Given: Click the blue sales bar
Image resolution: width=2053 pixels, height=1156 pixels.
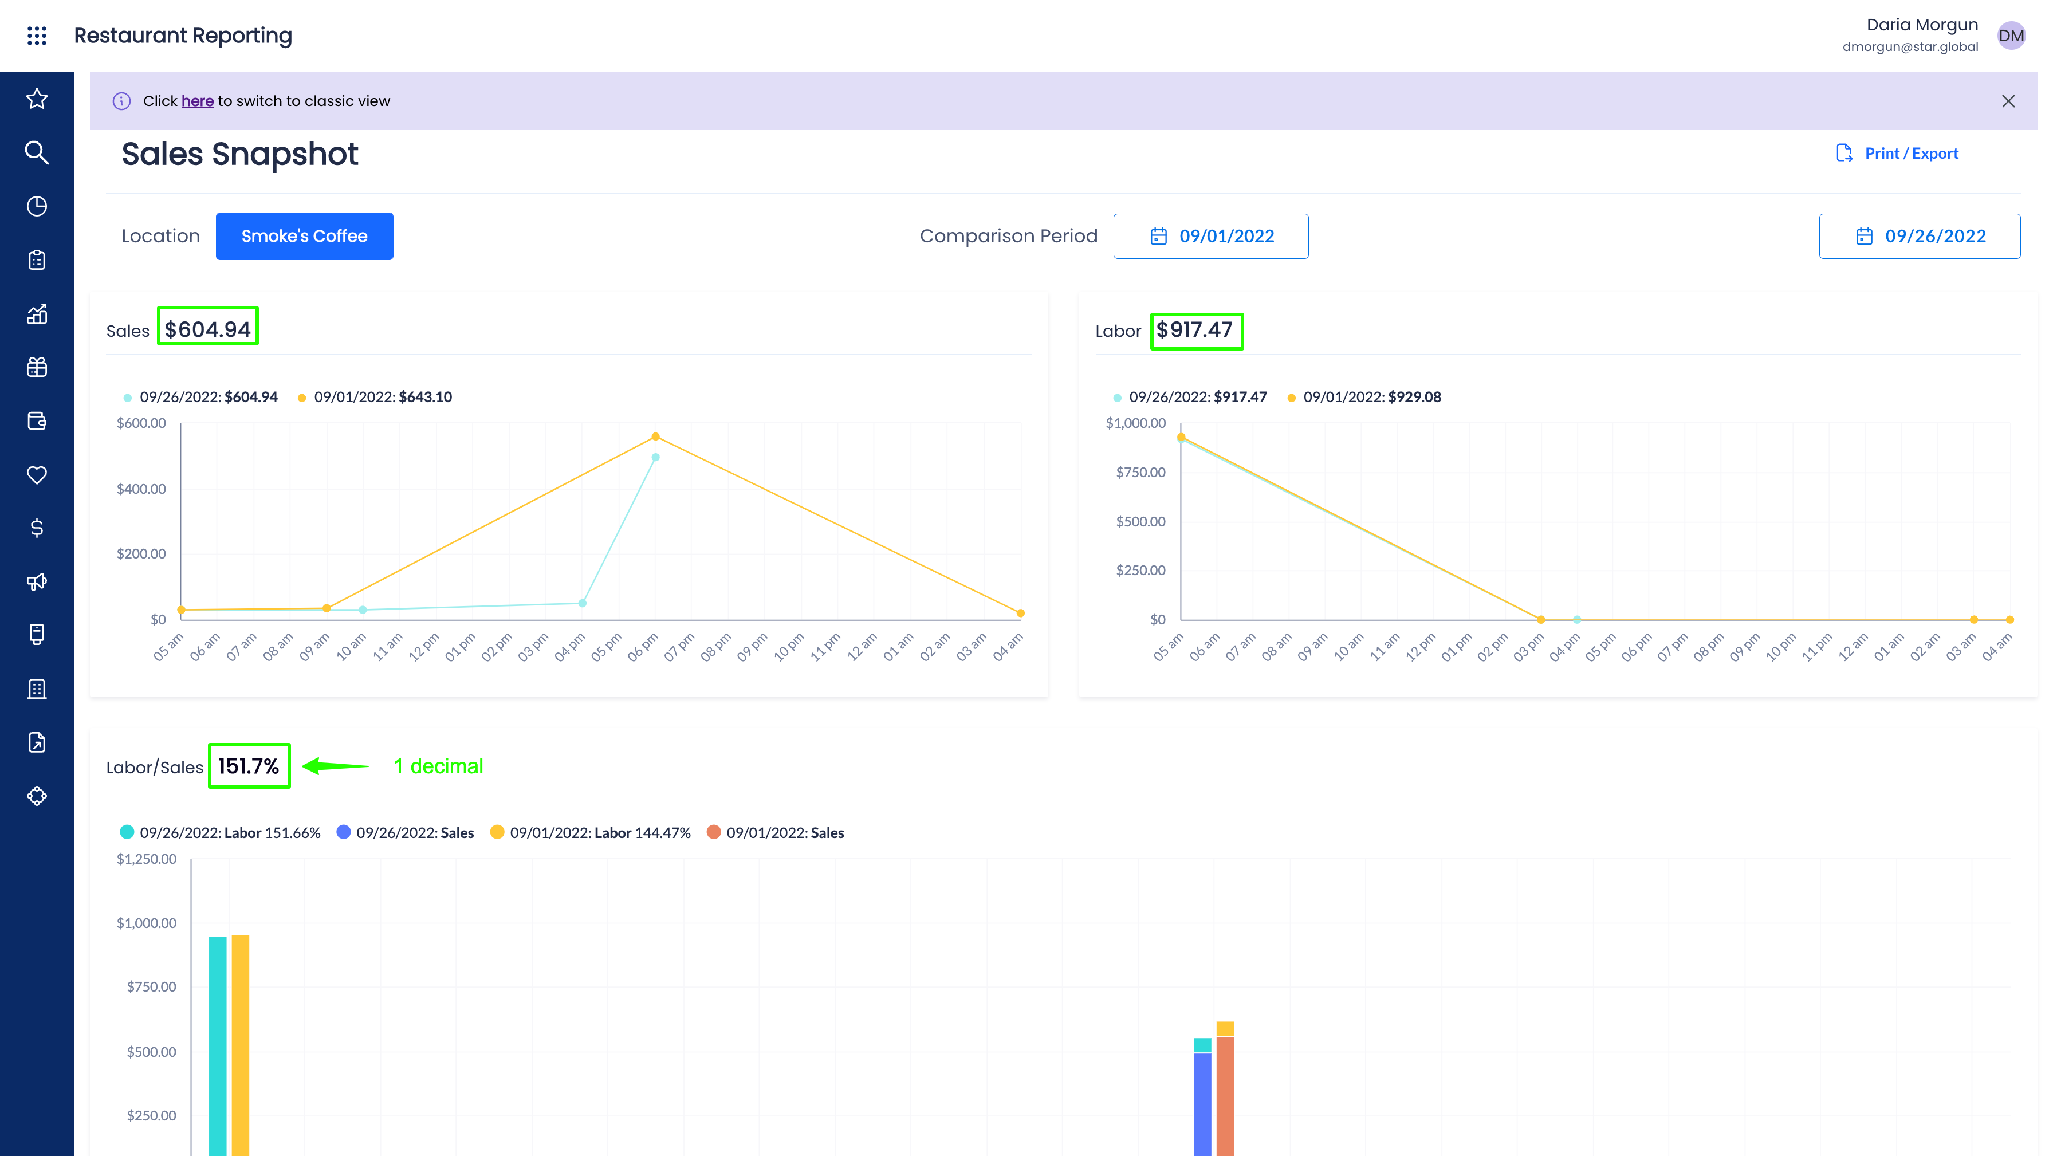Looking at the screenshot, I should click(x=1202, y=1104).
